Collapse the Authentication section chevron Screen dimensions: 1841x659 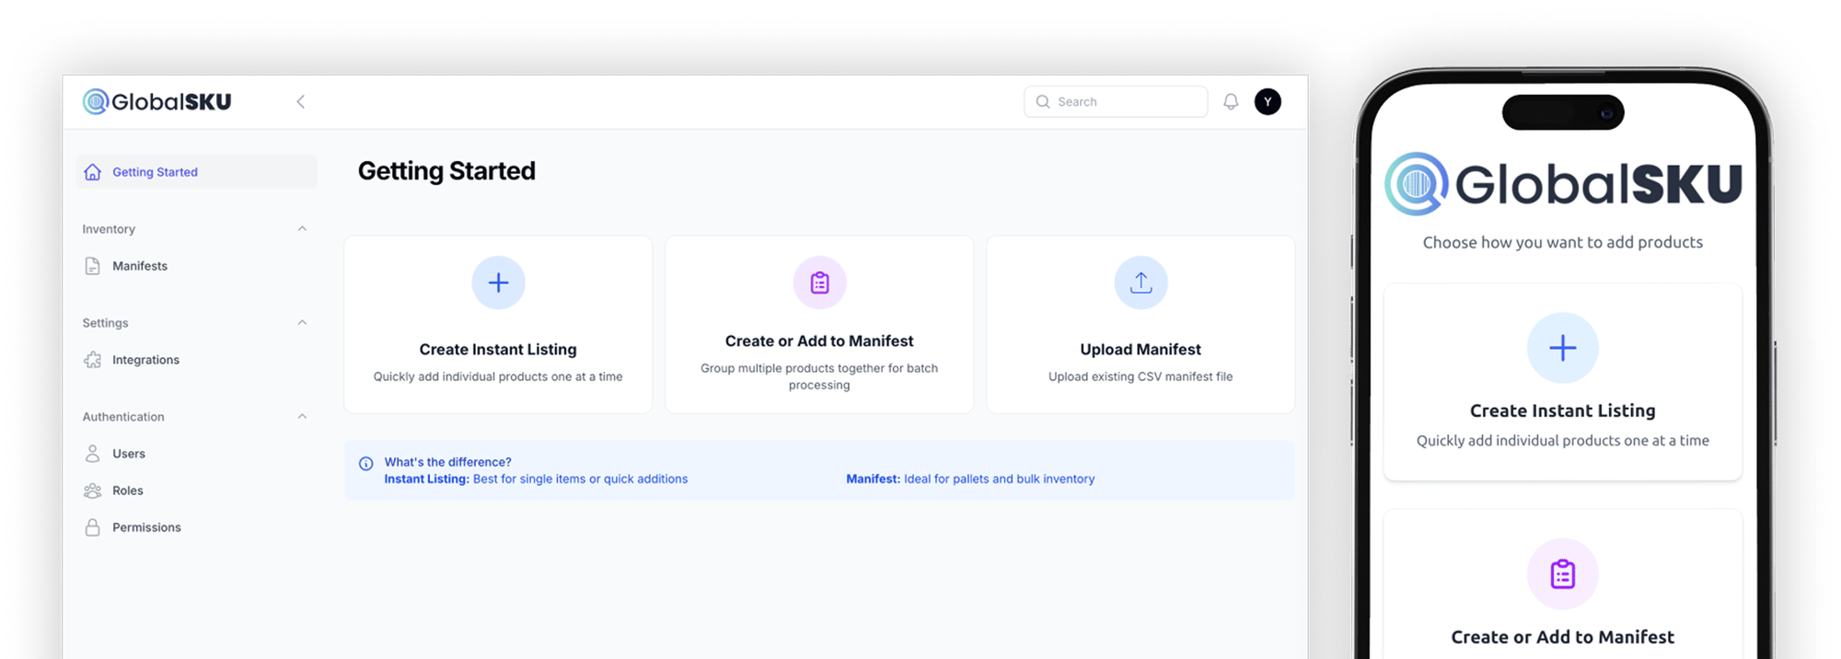302,417
